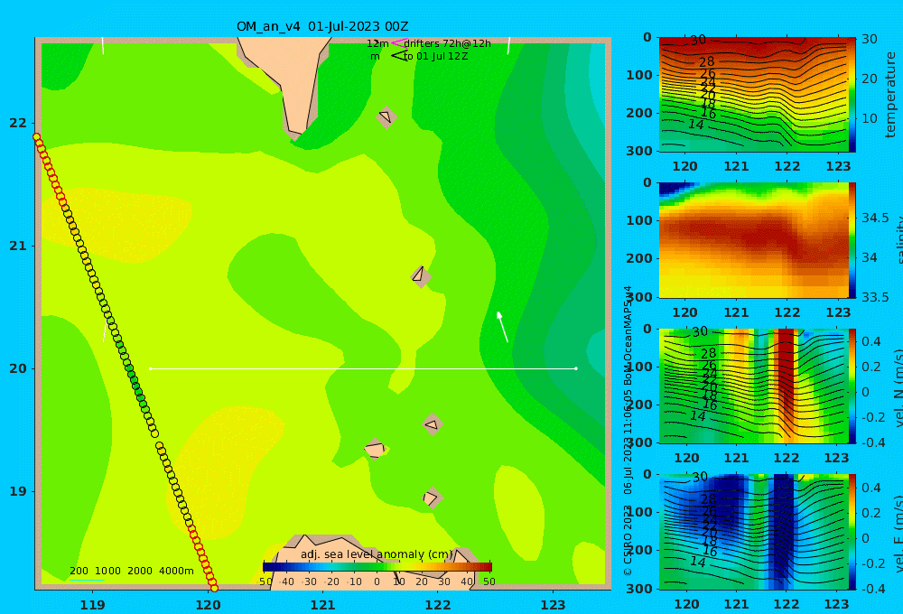Viewport: 903px width, 614px height.
Task: Click the Taiwan landmass at the map top
Action: (x=288, y=80)
